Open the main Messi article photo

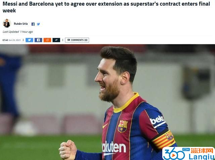(107, 102)
